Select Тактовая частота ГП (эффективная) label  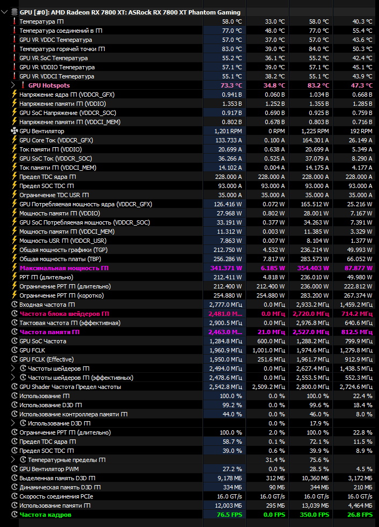[70, 323]
